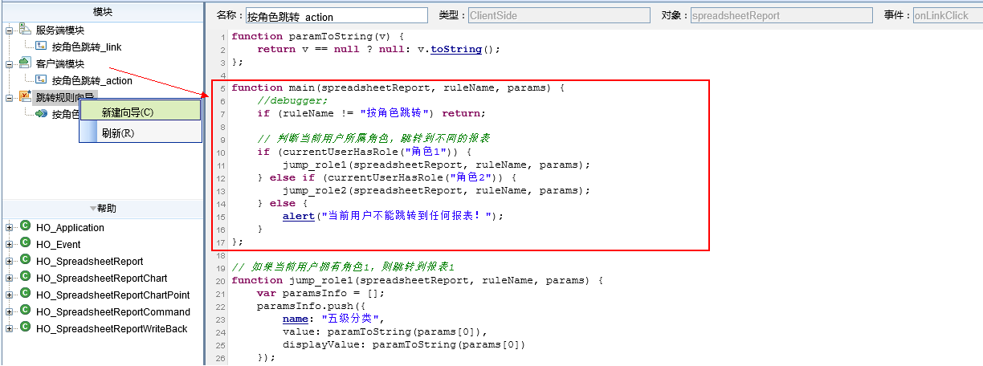Click the HO_SpreadsheetReportChart class icon
This screenshot has width=983, height=366.
(x=25, y=278)
